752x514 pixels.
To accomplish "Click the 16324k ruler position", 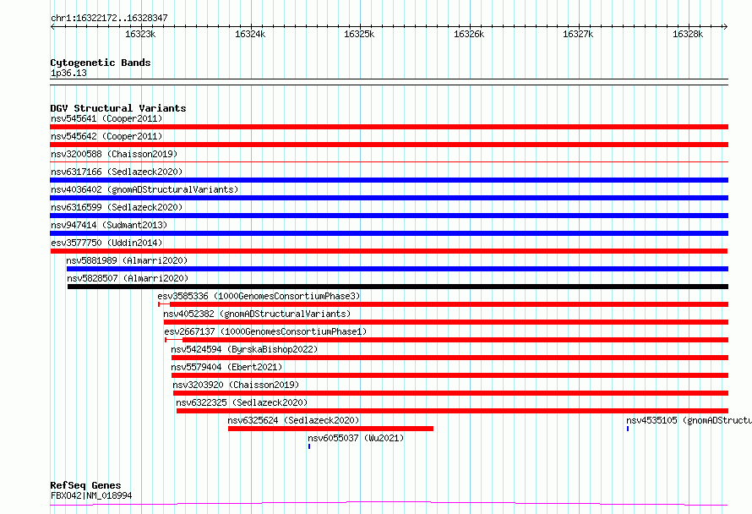I will (250, 34).
